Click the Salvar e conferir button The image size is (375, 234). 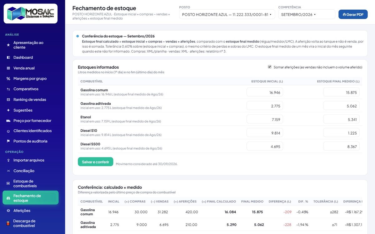click(x=95, y=162)
